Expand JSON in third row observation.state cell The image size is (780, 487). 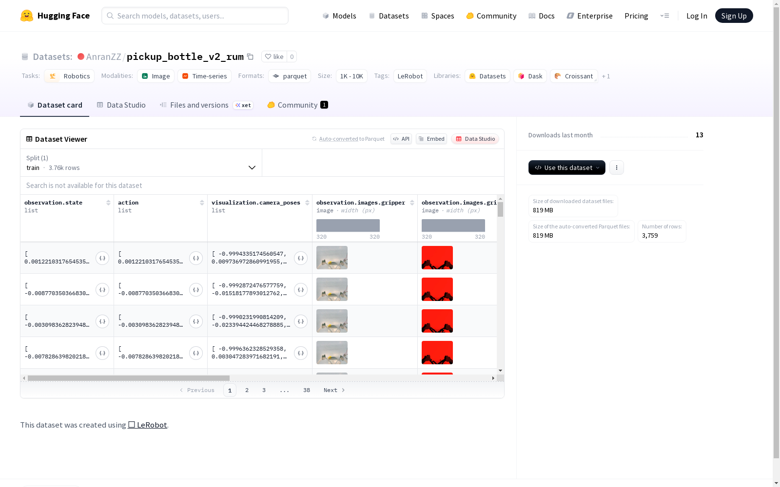102,321
